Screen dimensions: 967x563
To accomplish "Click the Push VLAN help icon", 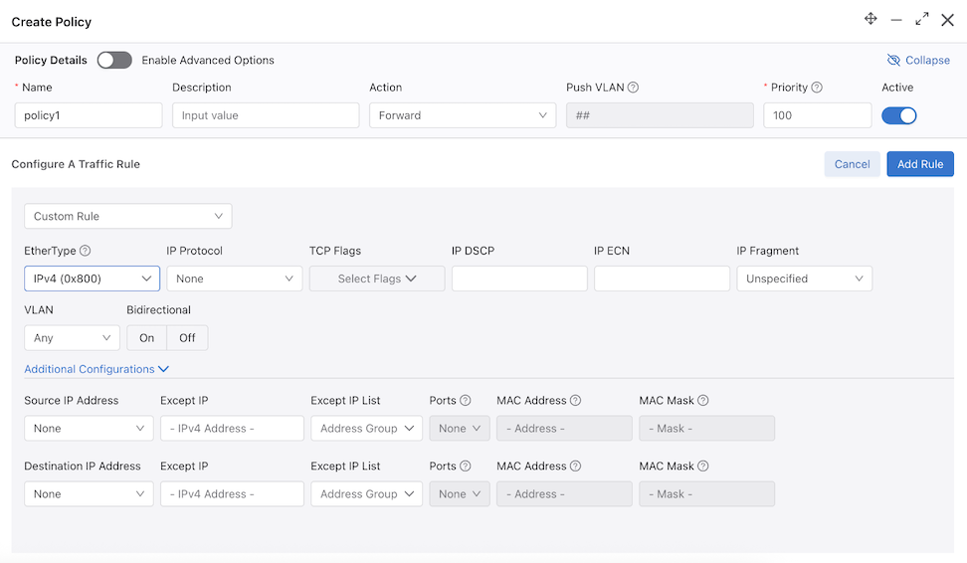I will [633, 88].
